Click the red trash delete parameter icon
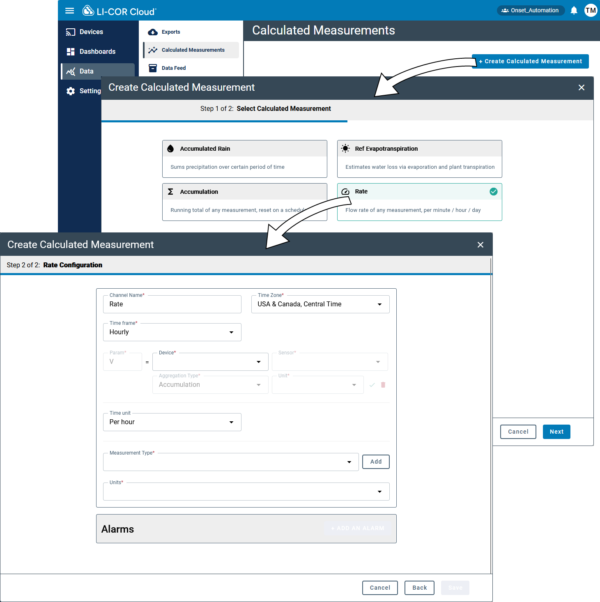 click(x=383, y=385)
